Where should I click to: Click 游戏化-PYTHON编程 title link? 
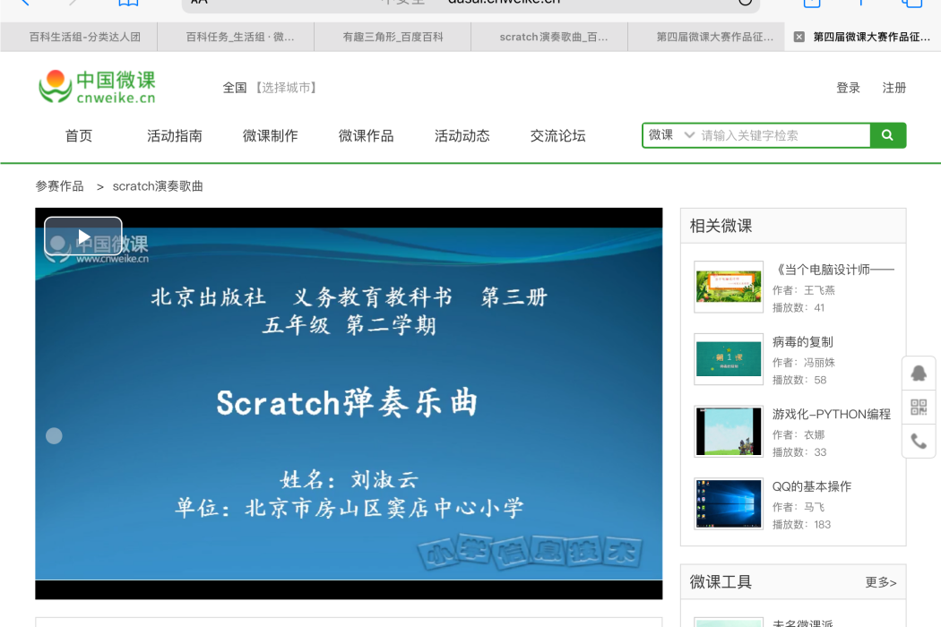tap(831, 414)
